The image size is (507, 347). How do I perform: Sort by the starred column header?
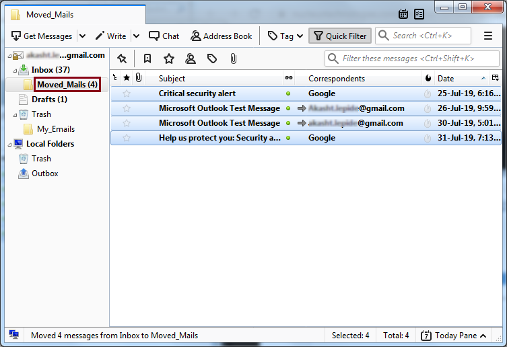pos(127,78)
